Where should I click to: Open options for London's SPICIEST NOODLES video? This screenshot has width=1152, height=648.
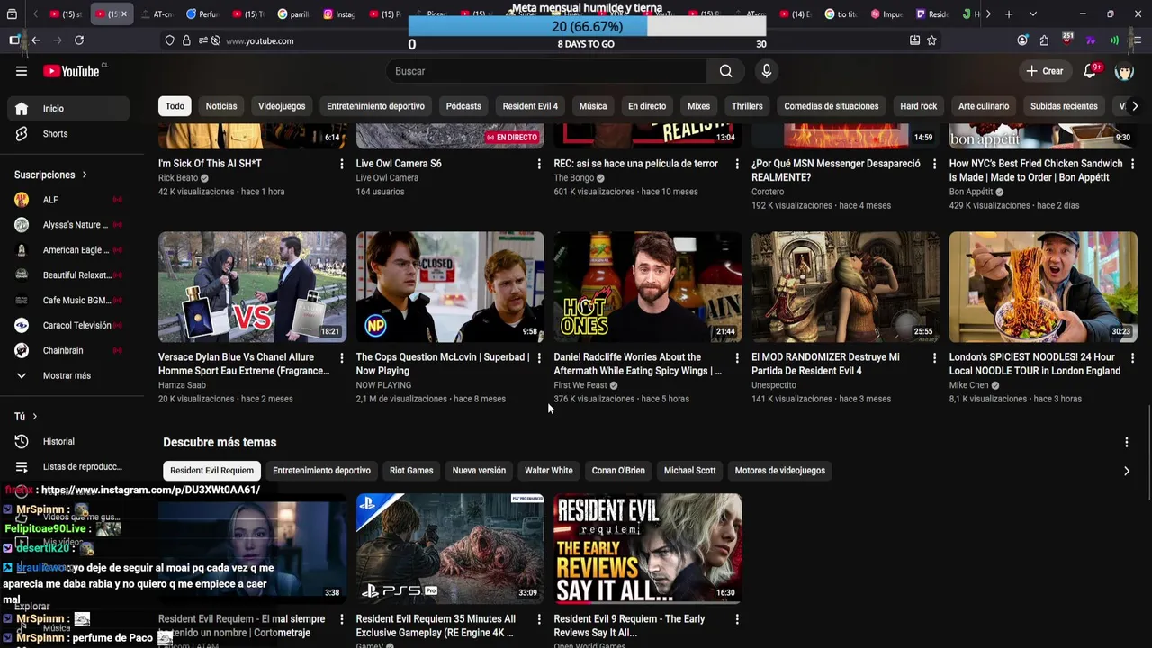(1132, 357)
